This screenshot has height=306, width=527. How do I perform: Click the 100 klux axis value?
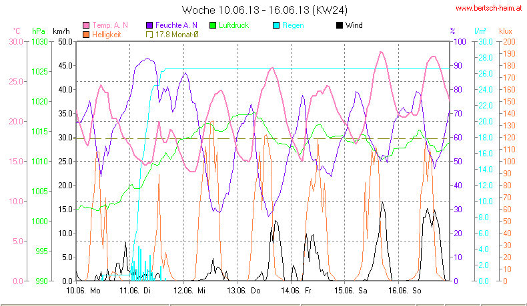tap(509, 162)
